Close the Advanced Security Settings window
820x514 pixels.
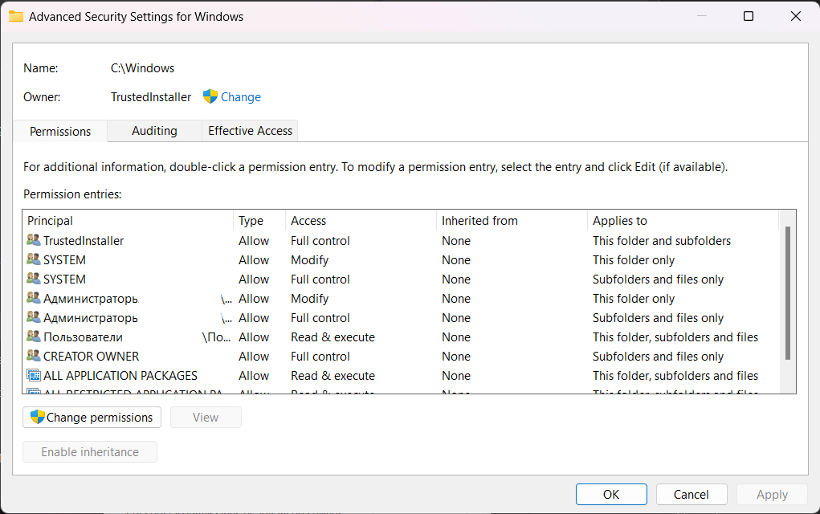[795, 16]
